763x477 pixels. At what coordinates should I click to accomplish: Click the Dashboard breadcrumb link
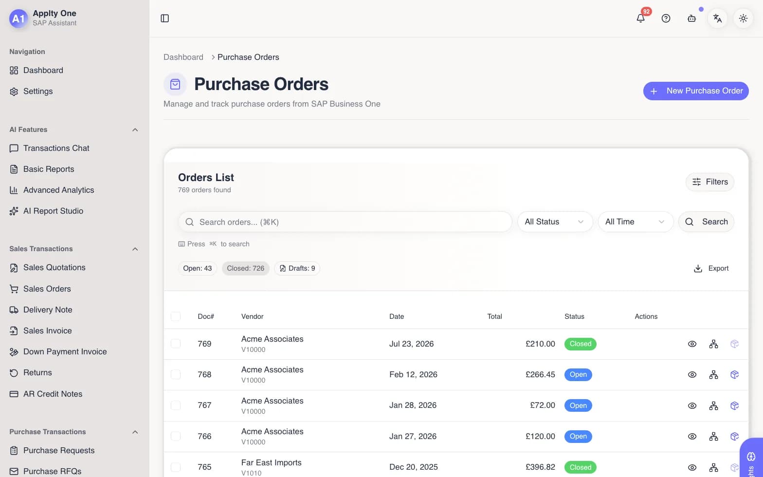[x=183, y=57]
